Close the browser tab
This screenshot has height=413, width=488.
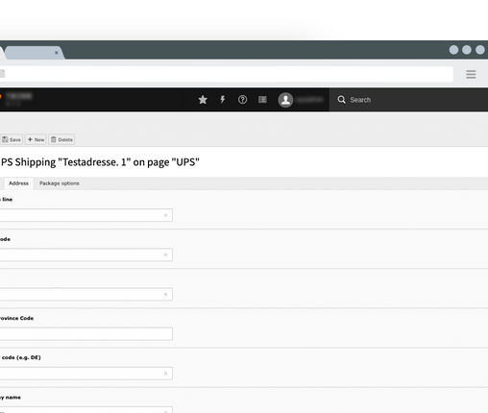coord(57,53)
